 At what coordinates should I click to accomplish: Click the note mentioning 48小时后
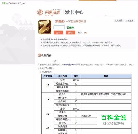pos(77,43)
